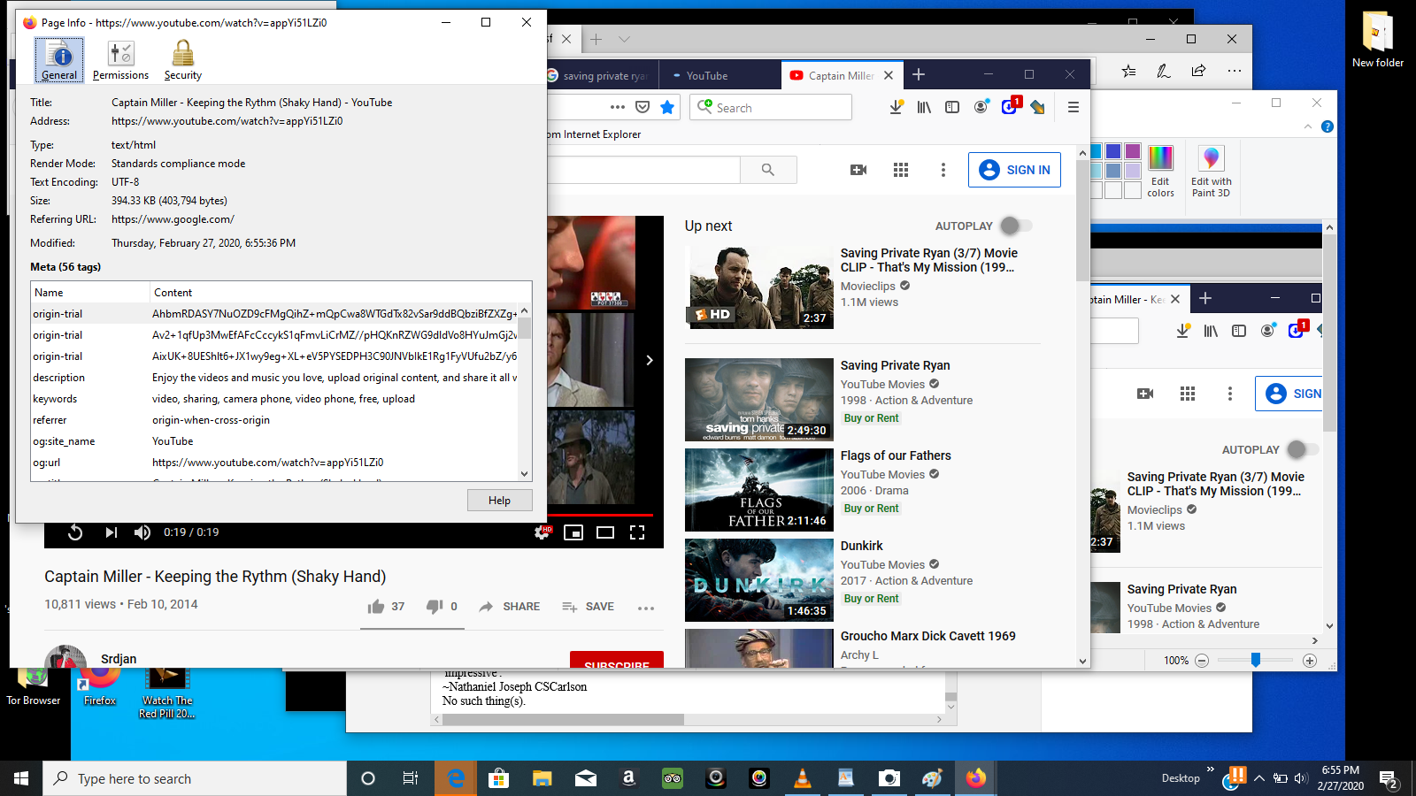Open Firefox downloads panel

tap(896, 107)
